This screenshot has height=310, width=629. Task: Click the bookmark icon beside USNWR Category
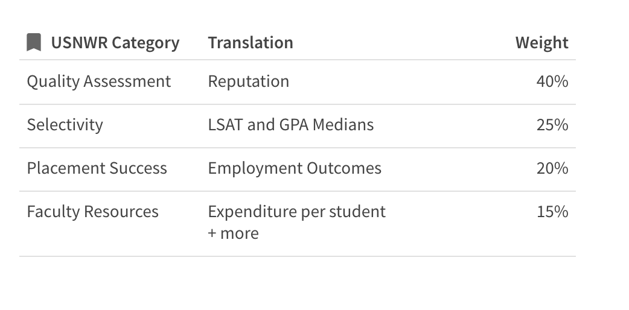(x=34, y=42)
